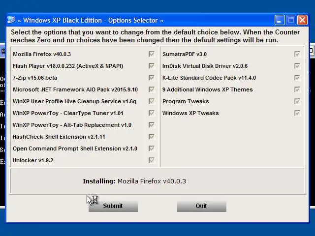Toggle SumatraPDF v3.0 checkbox

click(297, 54)
